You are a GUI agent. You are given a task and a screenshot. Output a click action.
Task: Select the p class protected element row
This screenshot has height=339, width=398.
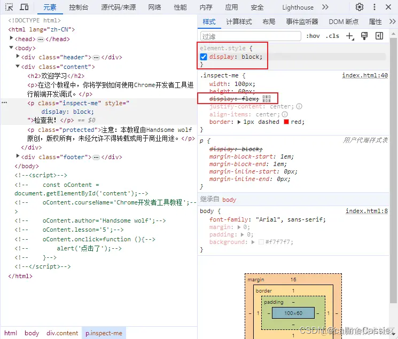[111, 134]
